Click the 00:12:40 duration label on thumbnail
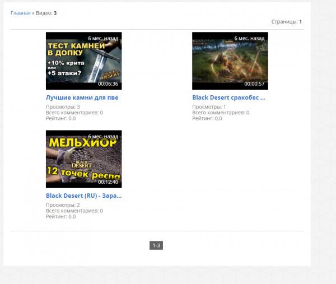The height and width of the screenshot is (284, 336). click(x=108, y=182)
